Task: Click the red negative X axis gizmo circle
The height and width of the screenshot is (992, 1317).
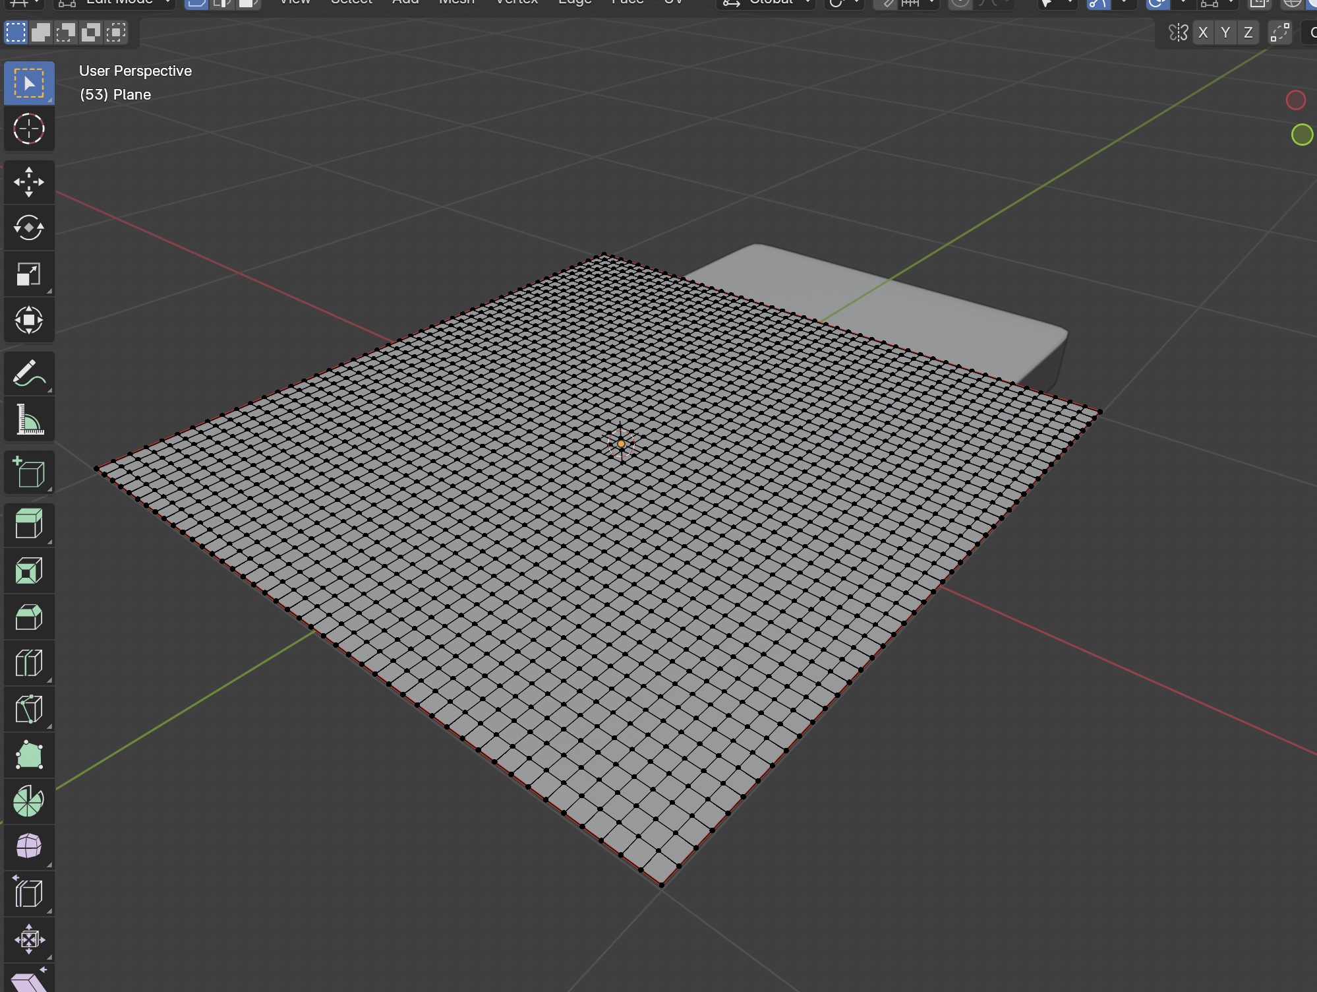Action: 1296,100
